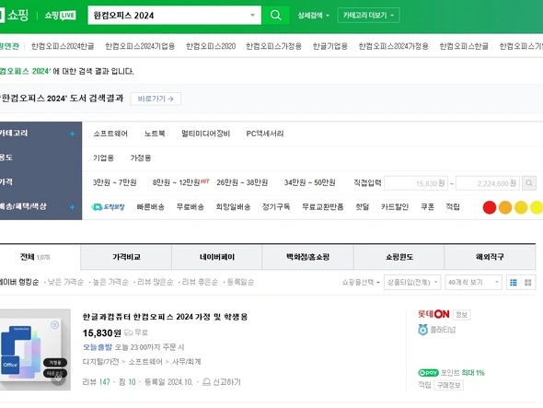Open related search 한컴오피스2020
The height and width of the screenshot is (408, 543).
coord(211,46)
